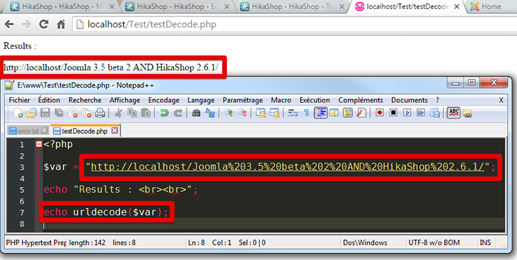This screenshot has height=260, width=517.
Task: Click Synchronize vertical scrolling icon
Action: [261, 113]
